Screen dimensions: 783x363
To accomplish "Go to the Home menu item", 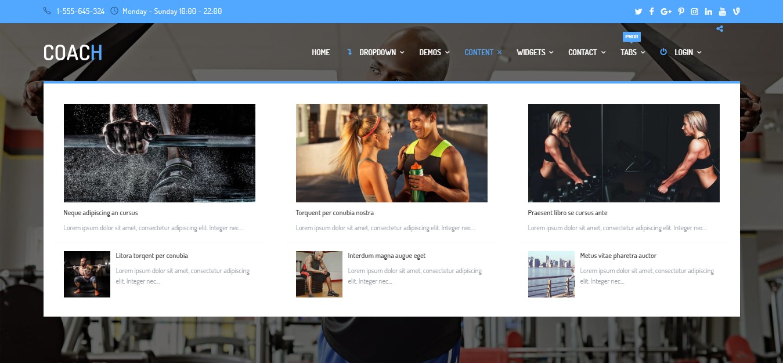I will tap(320, 52).
